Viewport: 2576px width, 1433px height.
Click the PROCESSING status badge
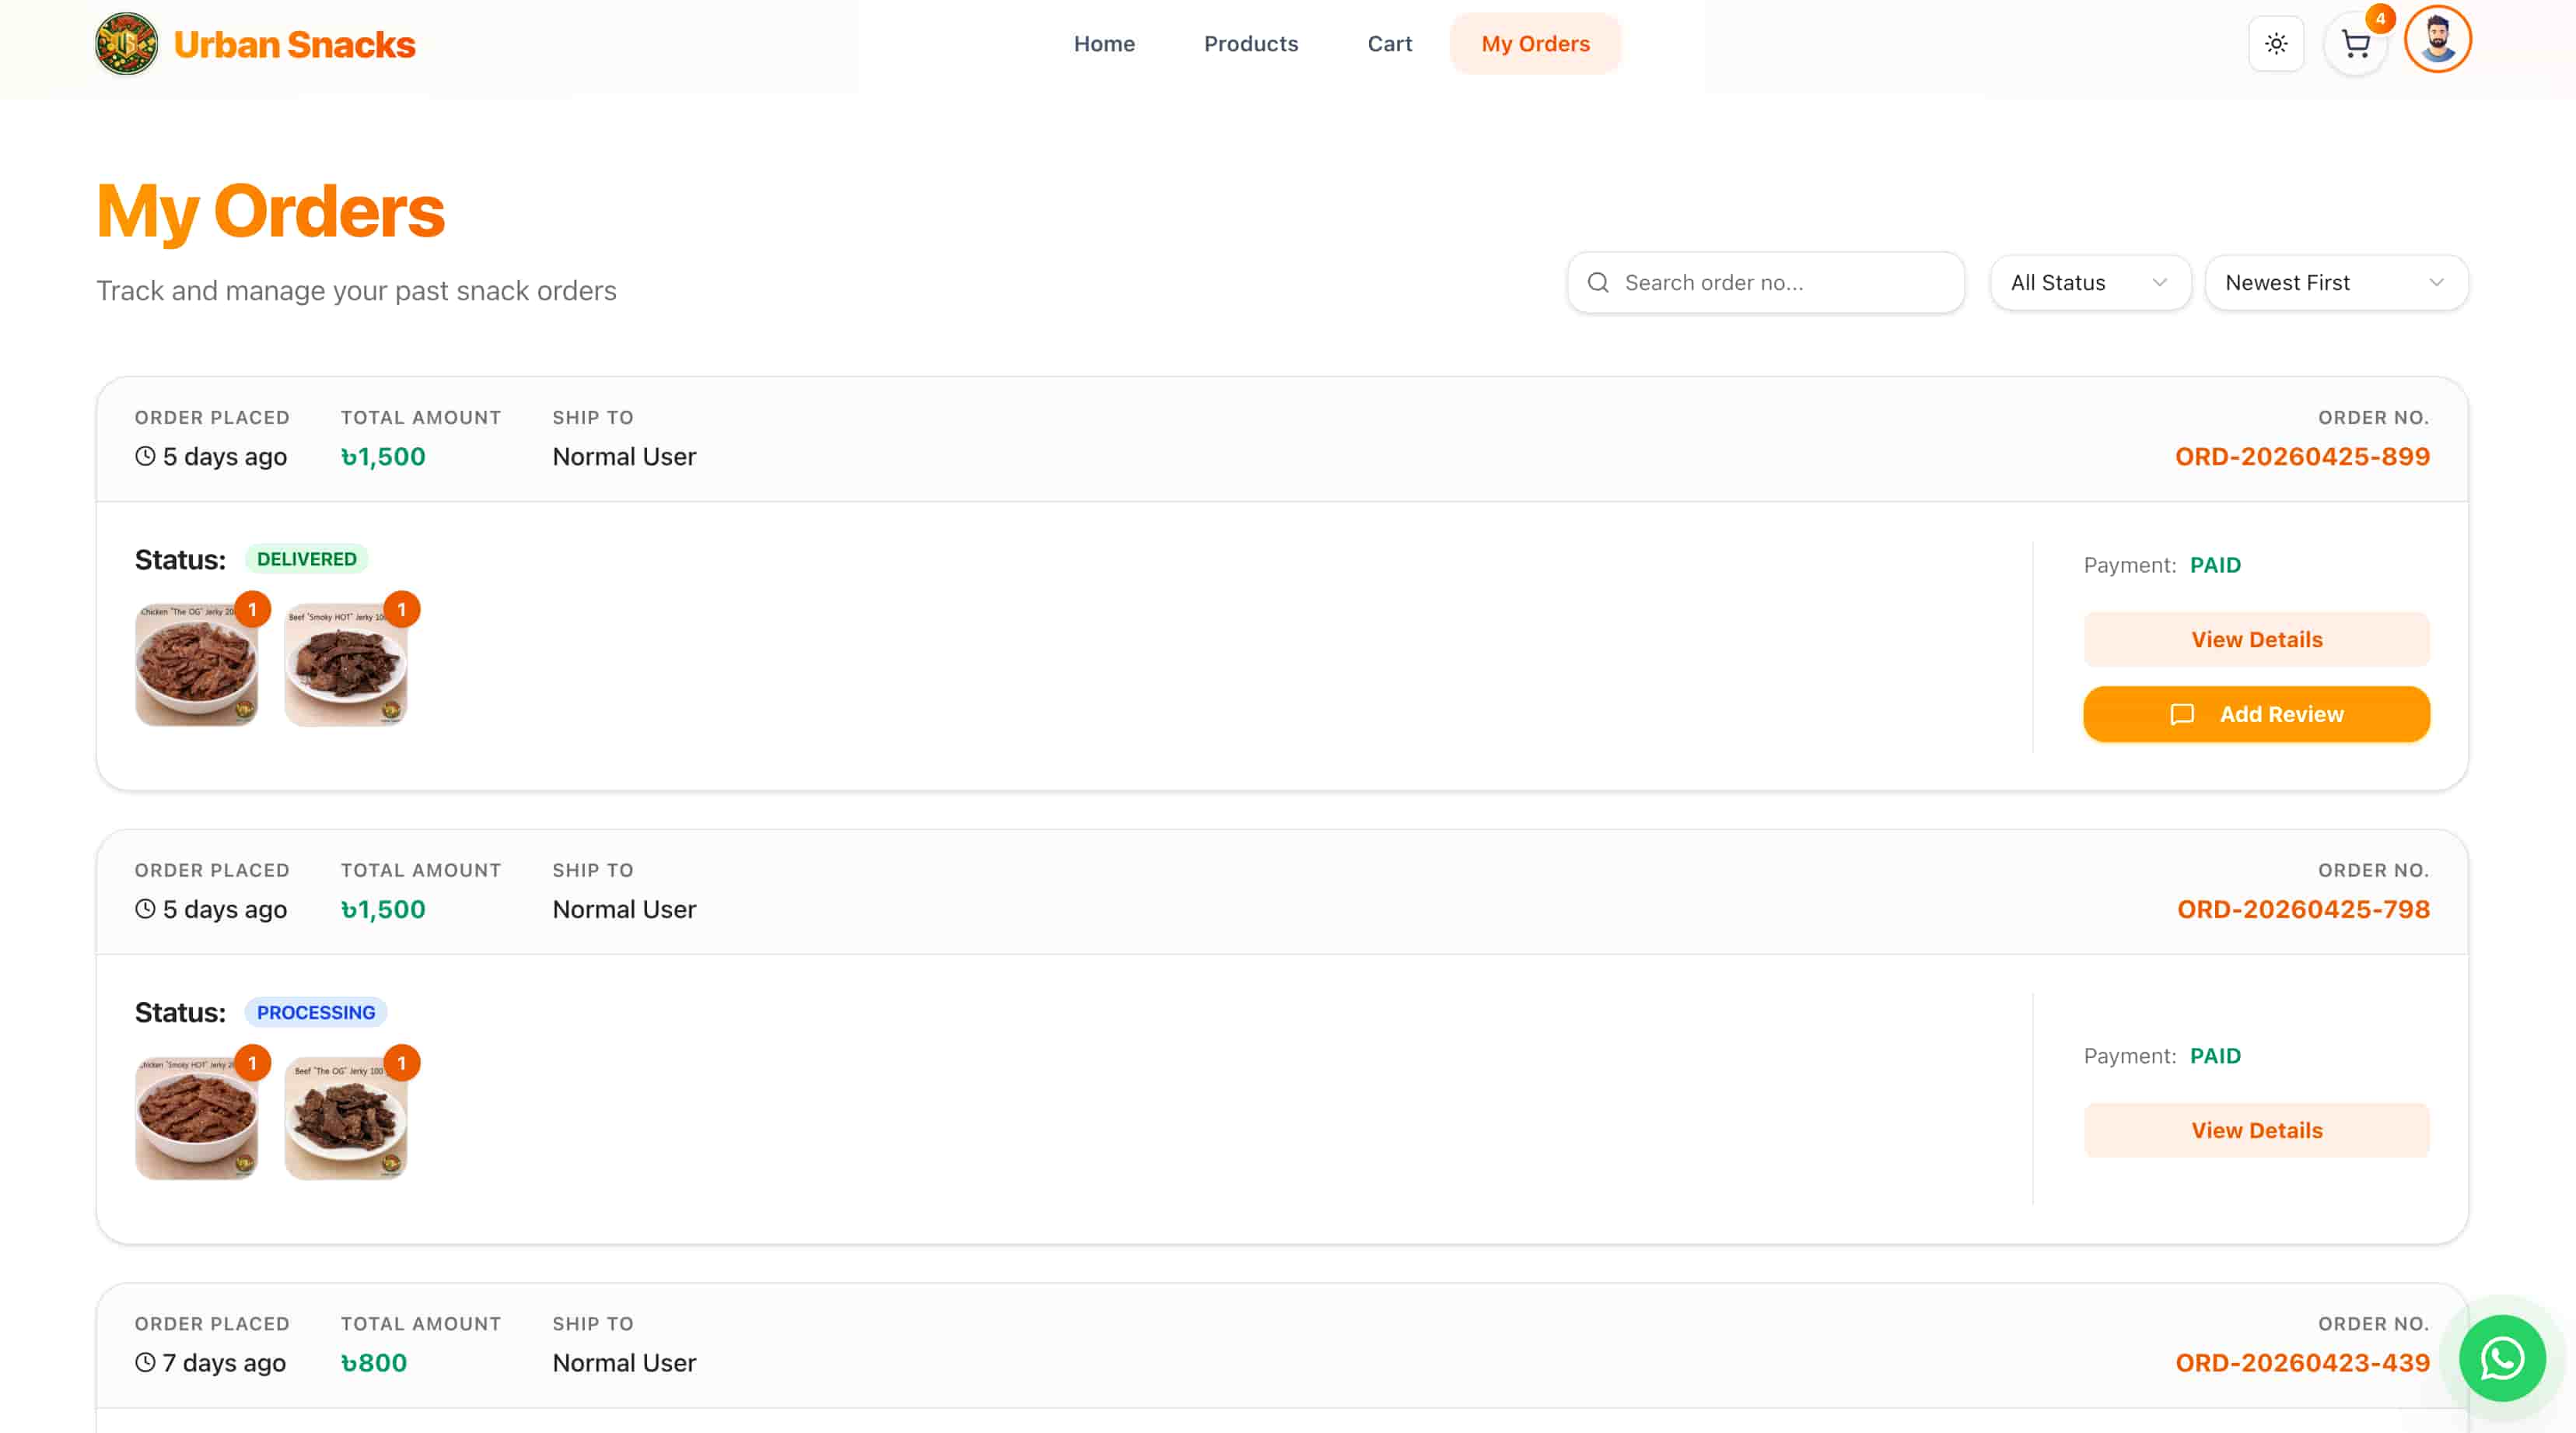316,1012
